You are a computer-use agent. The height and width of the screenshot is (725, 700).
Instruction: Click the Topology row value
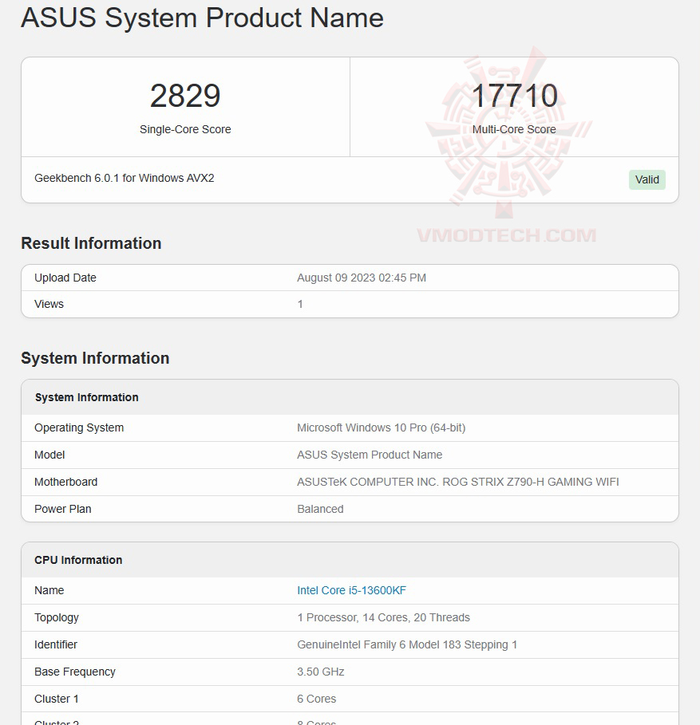tap(383, 617)
